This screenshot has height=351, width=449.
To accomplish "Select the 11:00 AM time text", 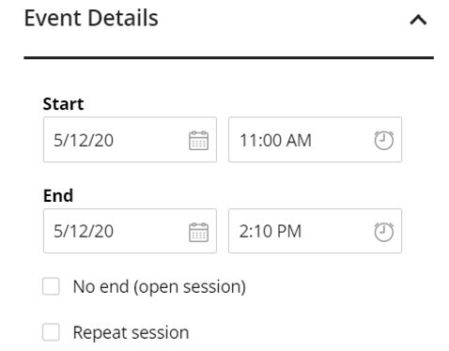I will [x=275, y=140].
